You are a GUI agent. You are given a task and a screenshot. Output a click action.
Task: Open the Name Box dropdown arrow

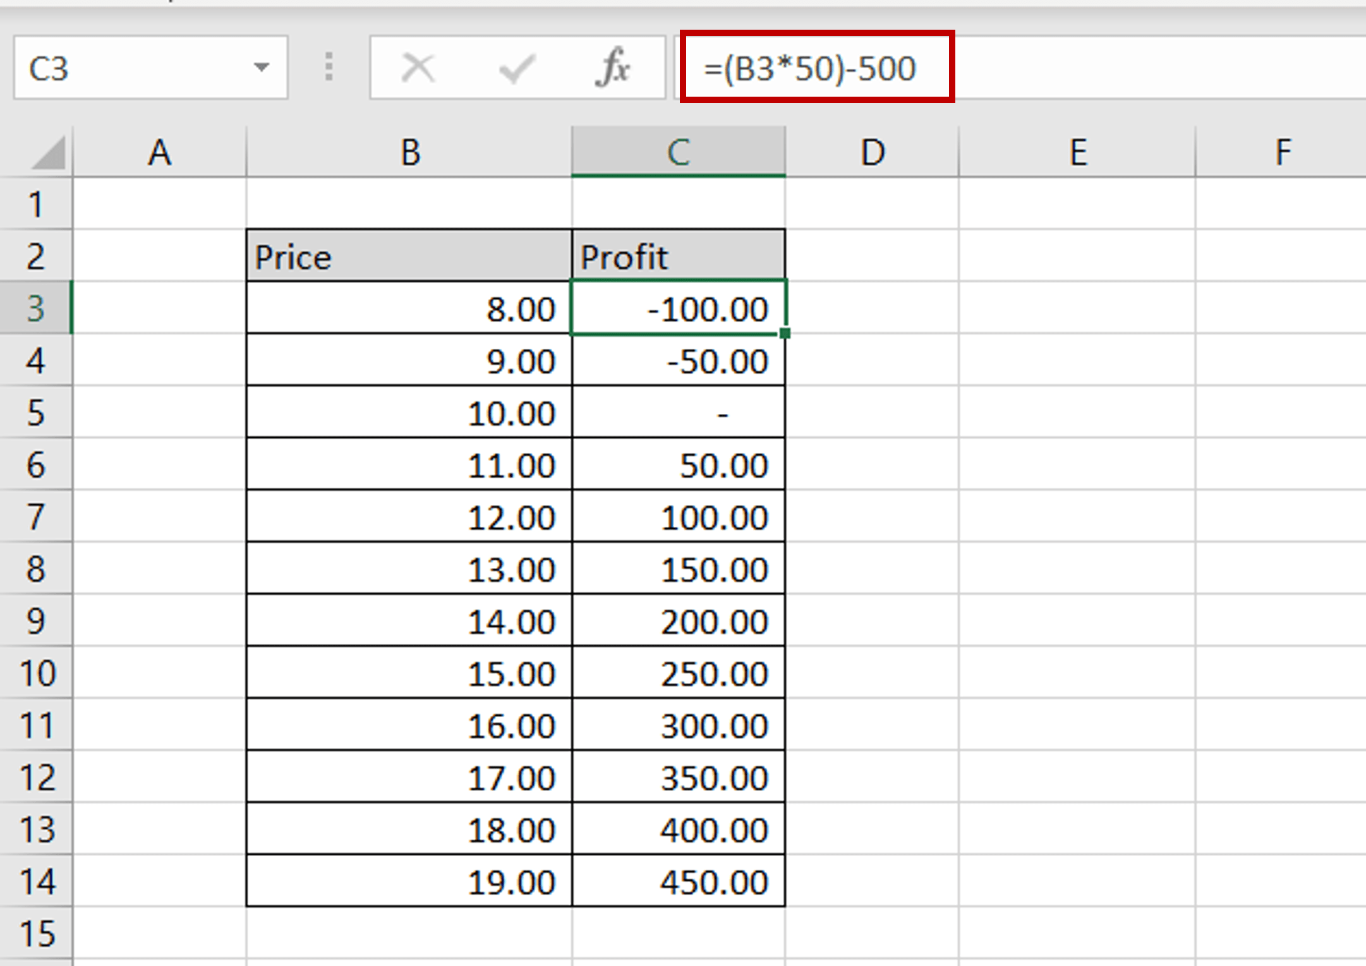[x=261, y=67]
